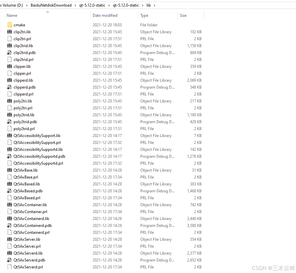296x273 pixels.
Task: Select the poly2tri.lib library icon
Action: point(10,101)
